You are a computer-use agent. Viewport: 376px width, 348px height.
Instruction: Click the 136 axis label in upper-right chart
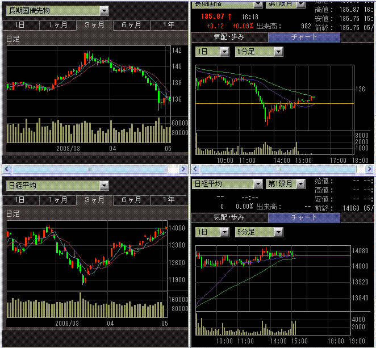(x=360, y=89)
